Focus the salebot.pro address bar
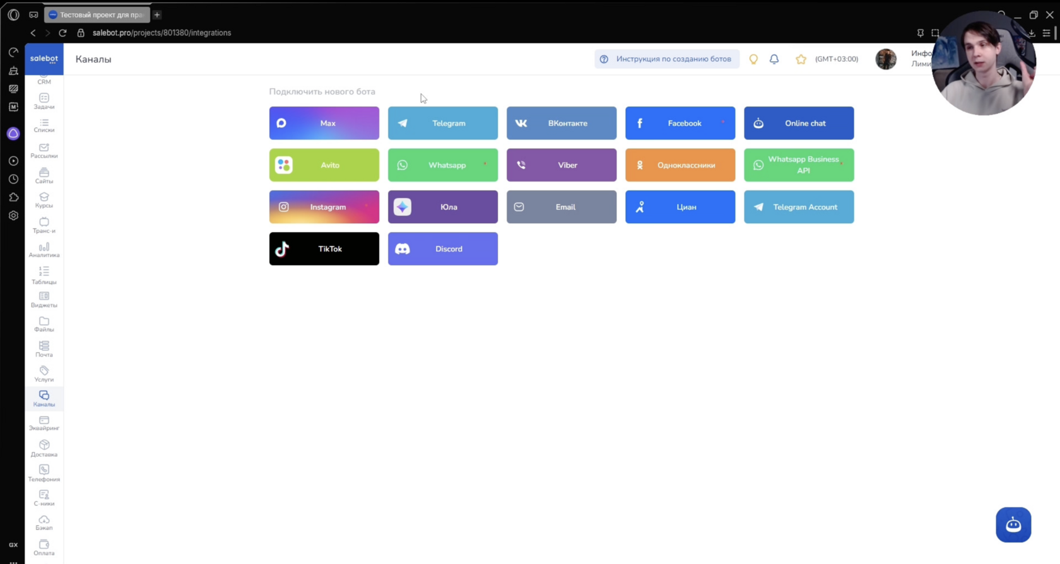 click(x=162, y=33)
